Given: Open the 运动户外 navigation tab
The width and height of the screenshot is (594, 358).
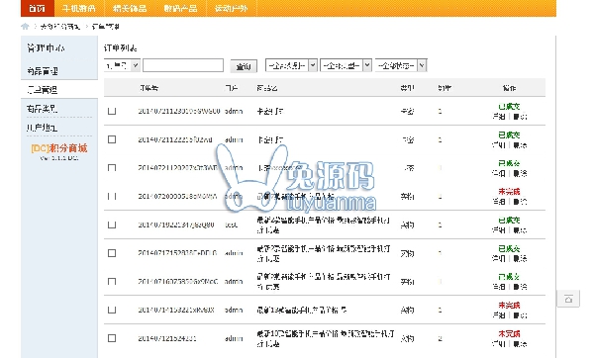Looking at the screenshot, I should [x=231, y=8].
